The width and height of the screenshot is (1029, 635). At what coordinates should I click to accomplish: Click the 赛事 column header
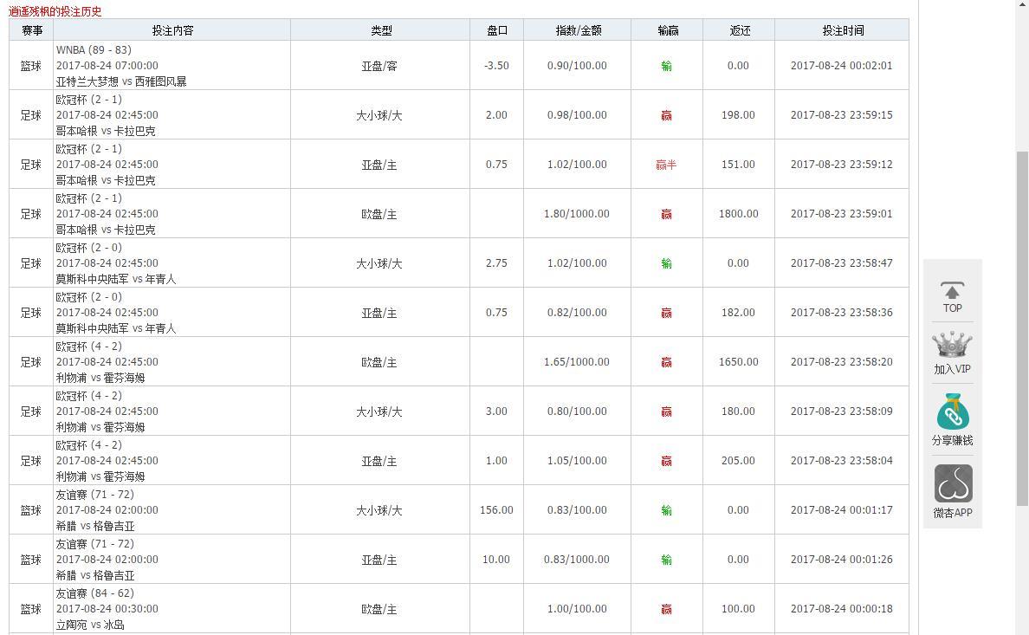coord(31,30)
